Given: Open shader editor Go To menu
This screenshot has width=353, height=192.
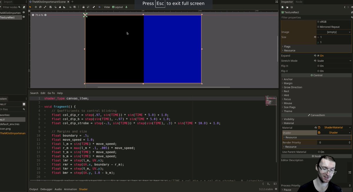Looking at the screenshot, I should 51,93.
